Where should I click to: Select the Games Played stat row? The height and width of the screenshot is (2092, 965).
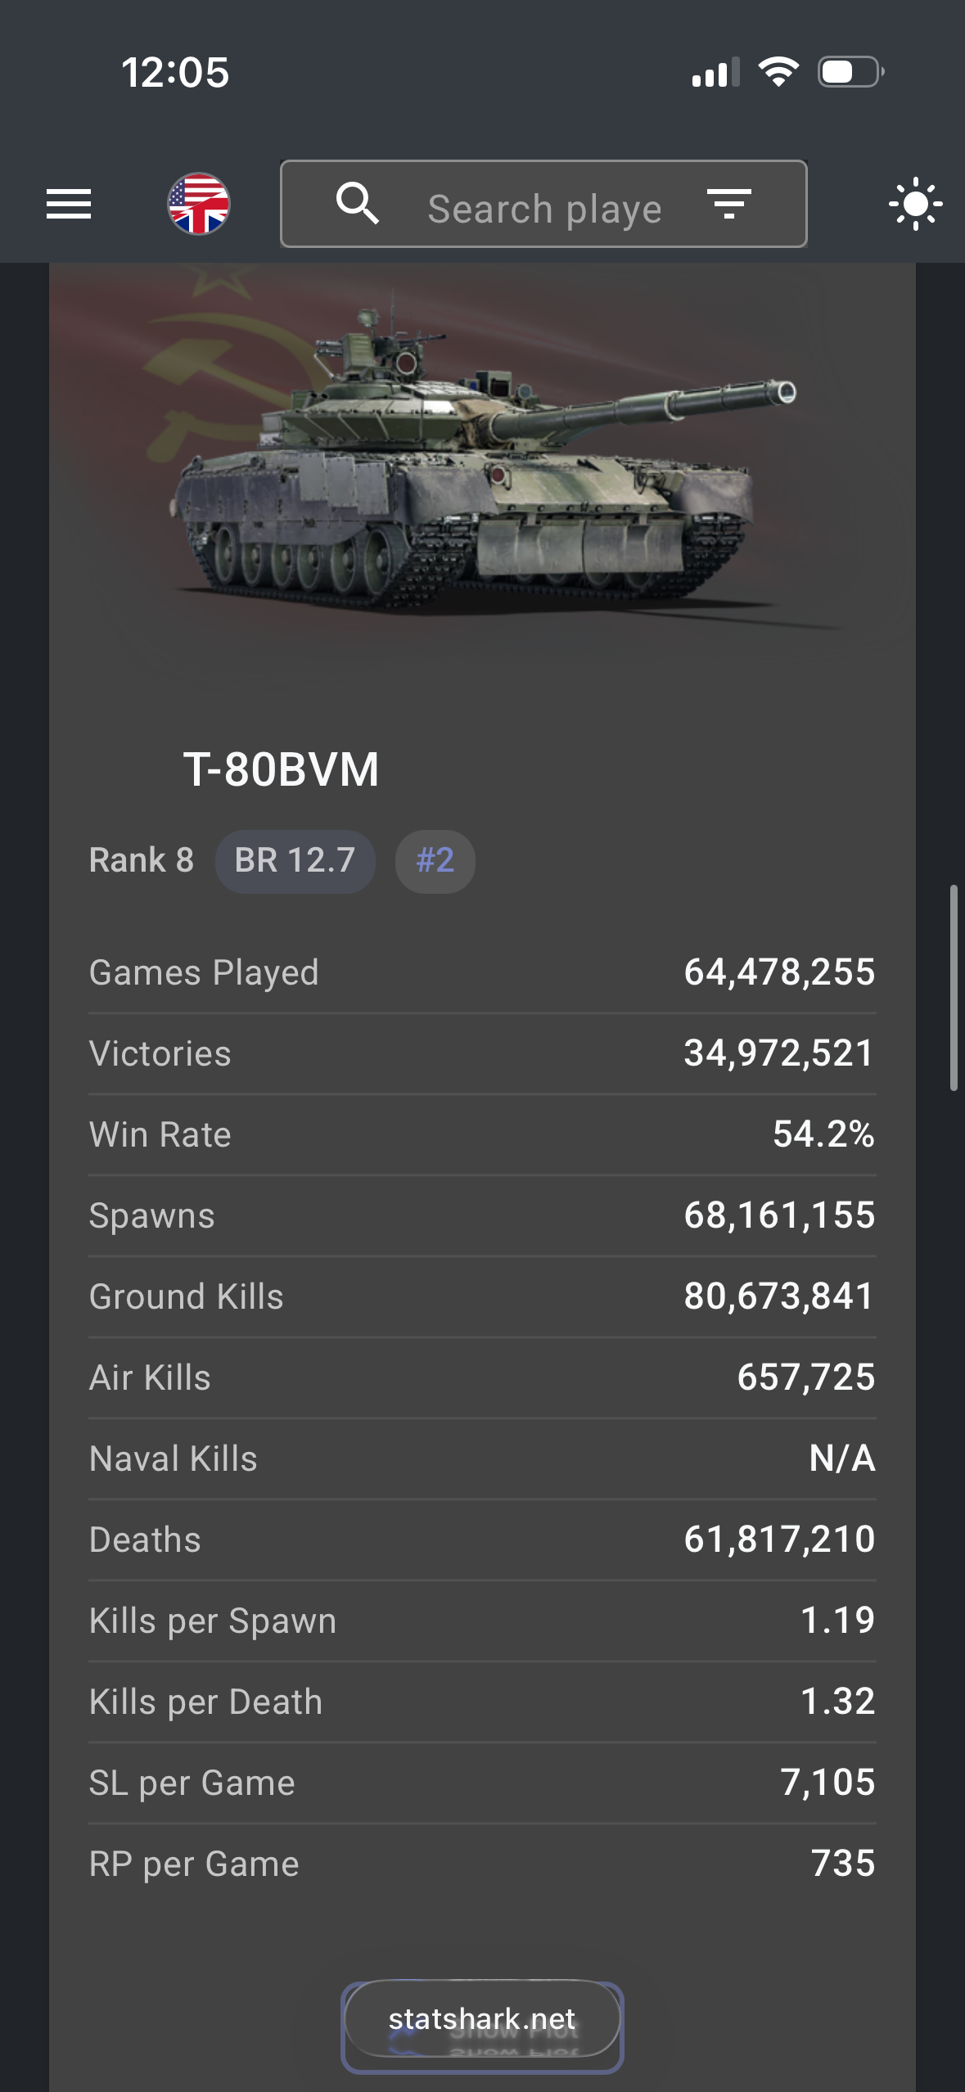pyautogui.click(x=482, y=972)
